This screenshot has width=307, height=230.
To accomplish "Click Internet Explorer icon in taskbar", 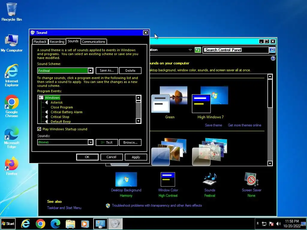I will (25, 224).
